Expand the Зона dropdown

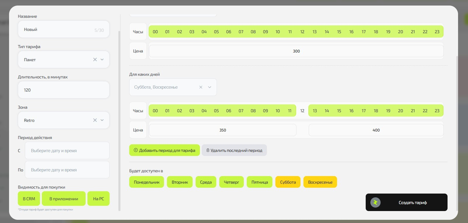coord(102,120)
